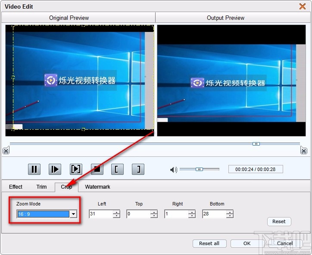Close the Video Edit dialog

tap(303, 6)
